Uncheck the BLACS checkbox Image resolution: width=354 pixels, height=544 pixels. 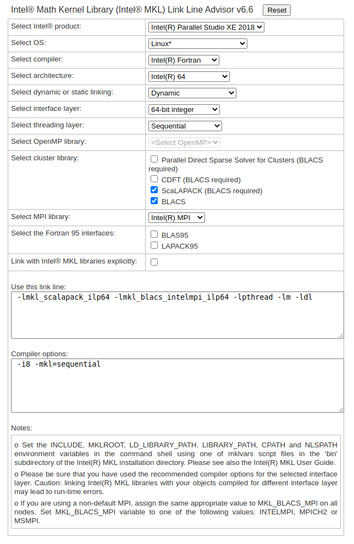pyautogui.click(x=154, y=201)
